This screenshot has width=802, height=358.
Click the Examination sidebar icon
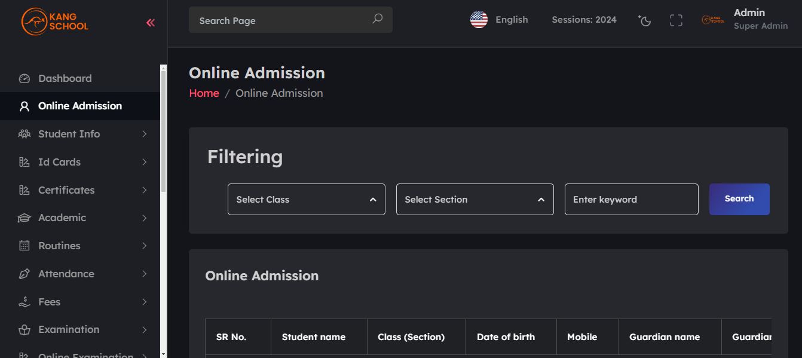(25, 330)
